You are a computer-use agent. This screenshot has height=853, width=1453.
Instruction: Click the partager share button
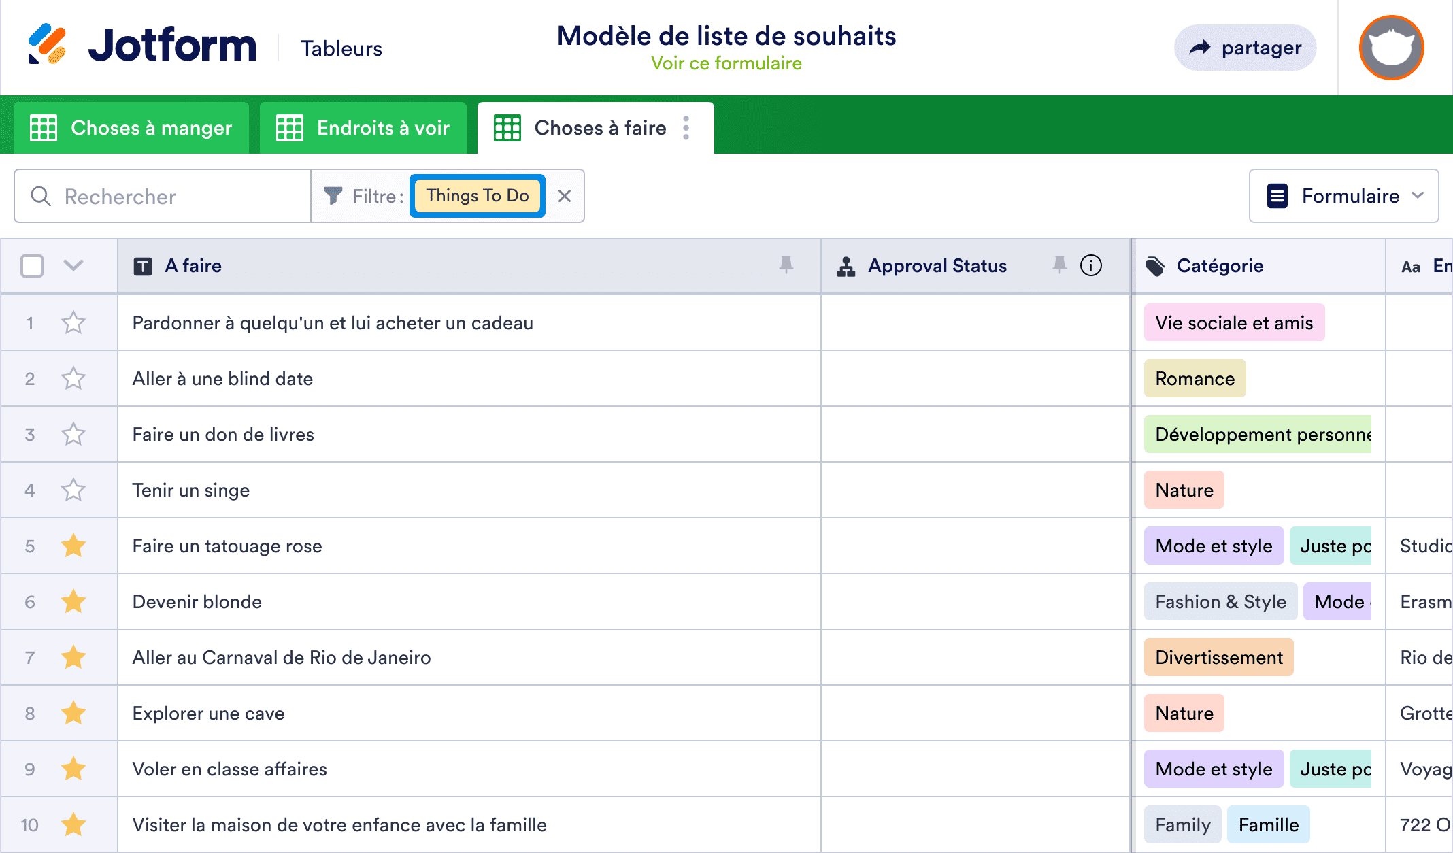pyautogui.click(x=1245, y=48)
